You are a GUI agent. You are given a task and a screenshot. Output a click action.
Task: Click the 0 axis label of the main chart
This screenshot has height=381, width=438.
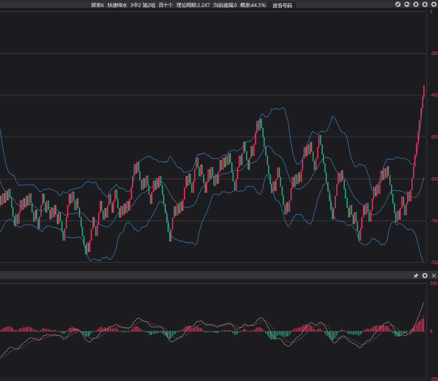tap(431, 11)
